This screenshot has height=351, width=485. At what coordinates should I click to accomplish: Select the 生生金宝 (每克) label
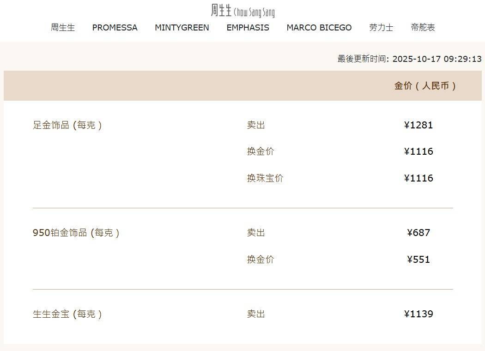click(x=67, y=314)
